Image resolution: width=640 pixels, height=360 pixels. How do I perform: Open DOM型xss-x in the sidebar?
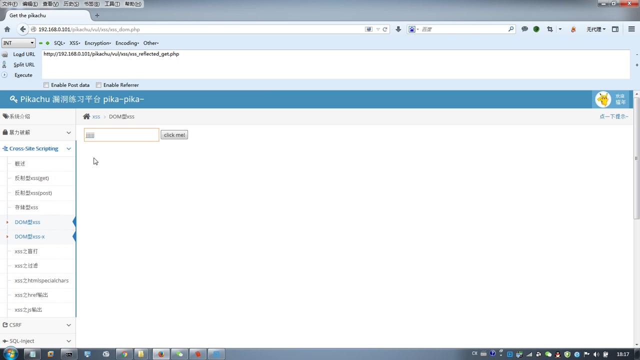point(29,236)
